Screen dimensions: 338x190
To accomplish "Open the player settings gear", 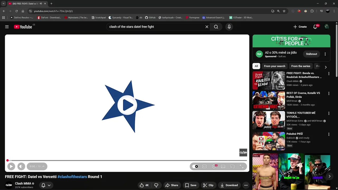I will 214,167.
